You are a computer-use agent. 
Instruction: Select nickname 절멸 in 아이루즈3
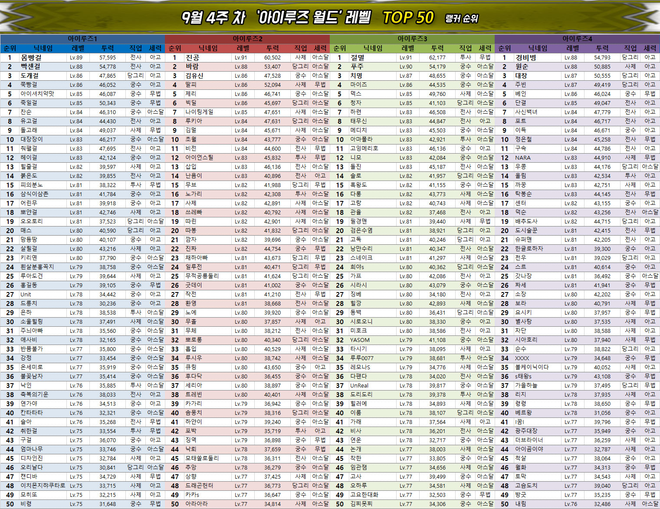tap(358, 57)
